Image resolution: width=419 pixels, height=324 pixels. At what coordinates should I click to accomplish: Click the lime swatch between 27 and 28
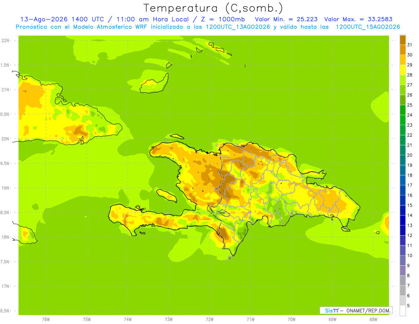coord(403,80)
